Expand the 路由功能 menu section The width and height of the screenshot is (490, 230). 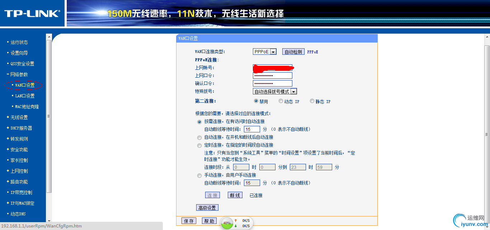19,182
